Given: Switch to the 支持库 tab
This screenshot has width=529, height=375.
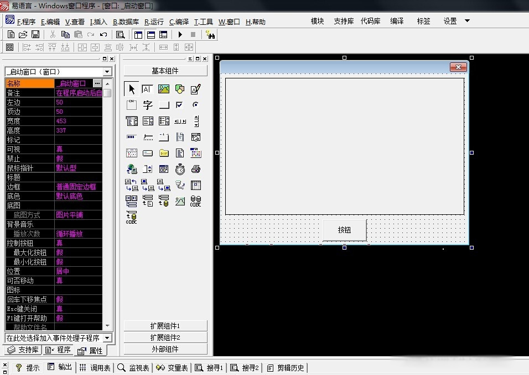Looking at the screenshot, I should (23, 350).
